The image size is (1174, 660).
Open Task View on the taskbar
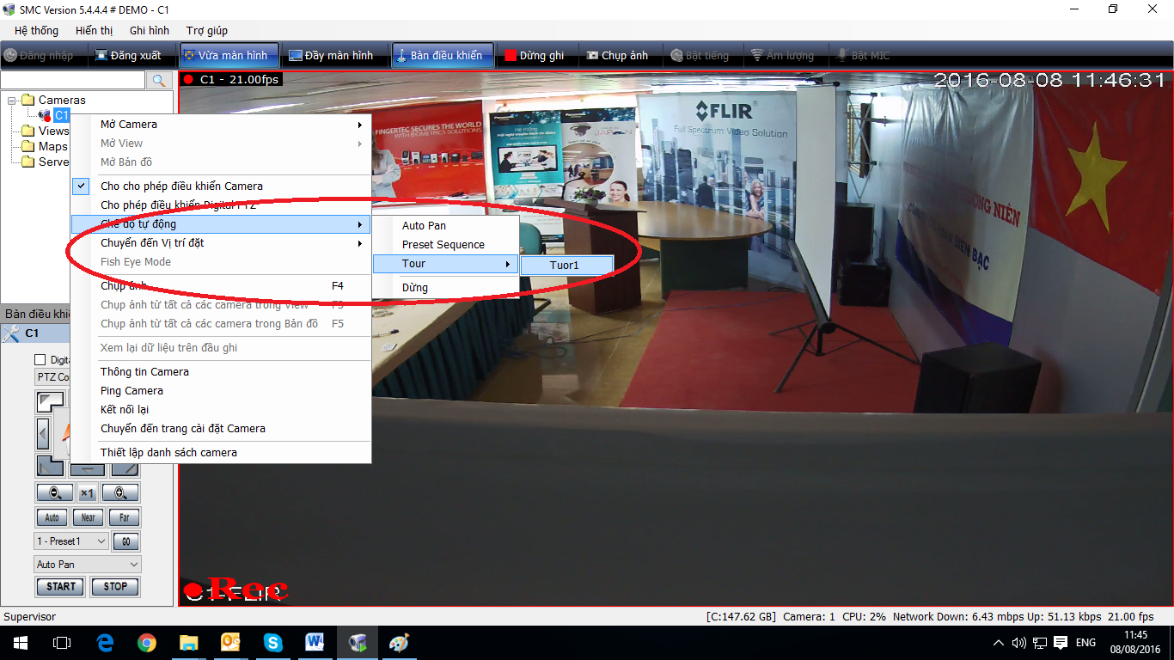point(62,643)
